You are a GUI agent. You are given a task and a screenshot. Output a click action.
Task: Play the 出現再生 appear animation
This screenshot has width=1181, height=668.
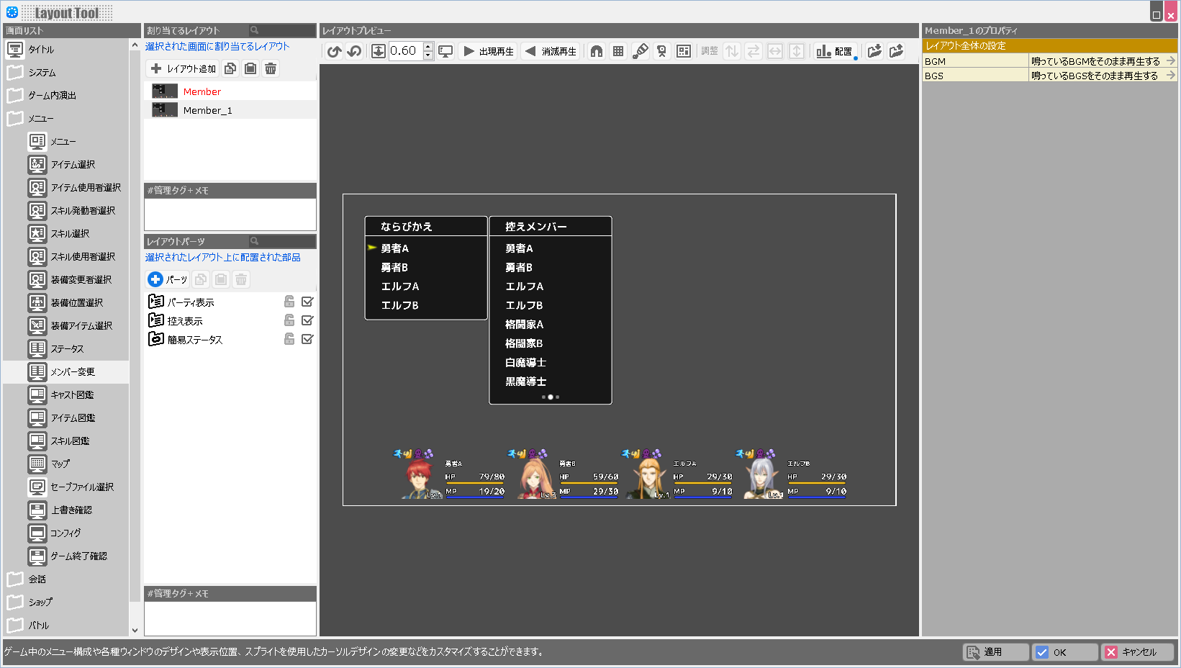[x=488, y=51]
